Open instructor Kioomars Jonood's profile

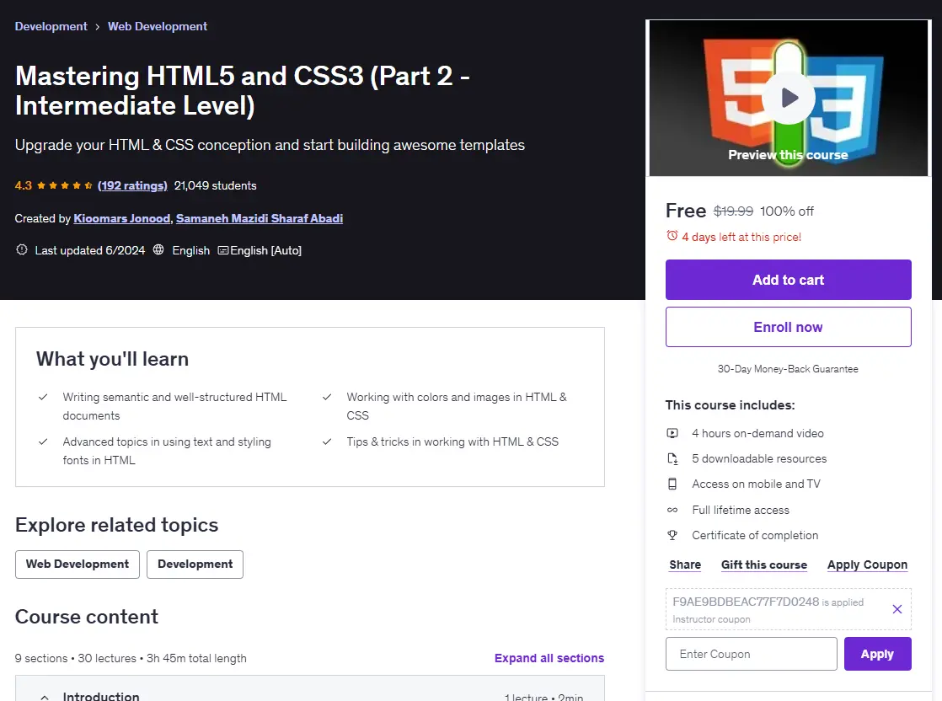pos(122,219)
